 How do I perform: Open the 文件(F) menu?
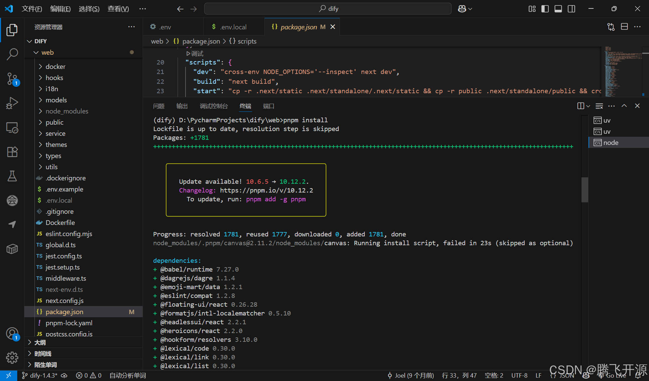coord(32,9)
